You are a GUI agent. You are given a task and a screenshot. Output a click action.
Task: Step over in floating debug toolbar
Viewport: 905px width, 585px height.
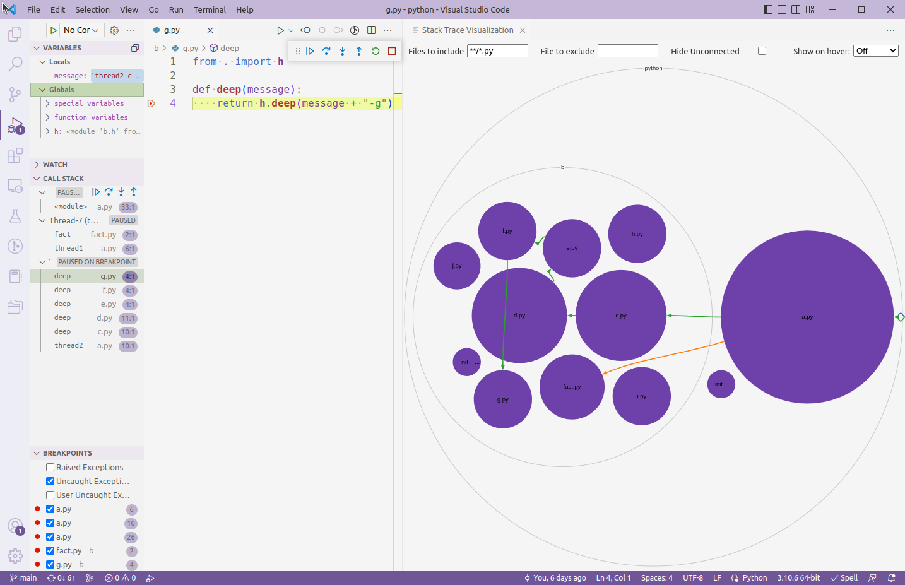[x=326, y=51]
